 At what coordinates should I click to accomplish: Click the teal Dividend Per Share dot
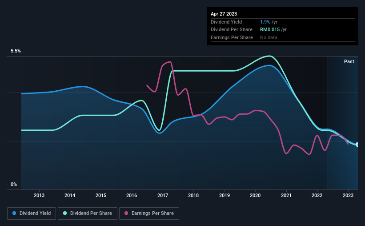(x=65, y=213)
